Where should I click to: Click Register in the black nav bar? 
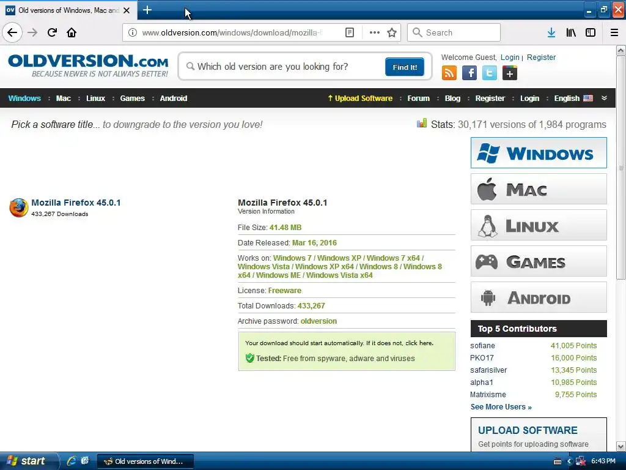(490, 99)
